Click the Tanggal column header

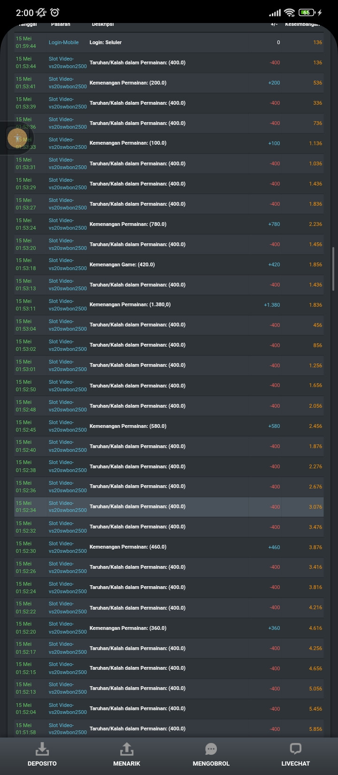point(27,24)
